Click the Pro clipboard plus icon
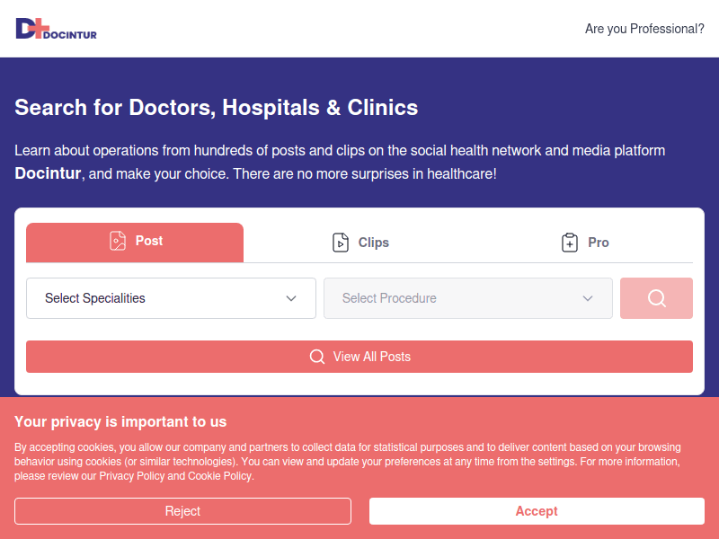Image resolution: width=719 pixels, height=539 pixels. pyautogui.click(x=570, y=243)
